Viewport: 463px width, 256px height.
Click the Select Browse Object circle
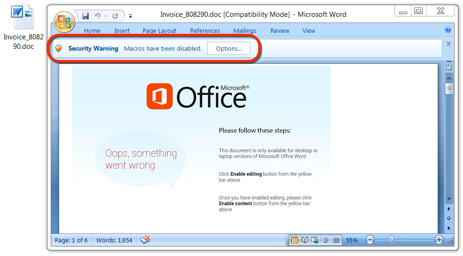click(x=448, y=218)
